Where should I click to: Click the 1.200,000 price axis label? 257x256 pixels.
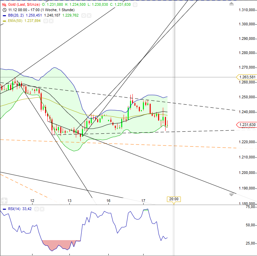[247, 173]
